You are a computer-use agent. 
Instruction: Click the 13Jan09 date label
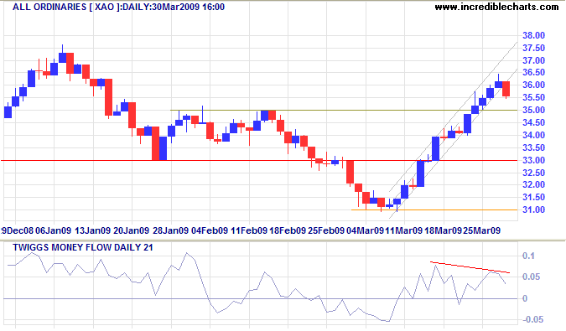point(92,230)
